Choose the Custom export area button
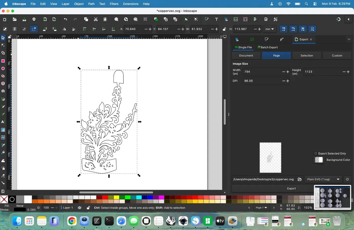The image size is (354, 230). (x=337, y=55)
